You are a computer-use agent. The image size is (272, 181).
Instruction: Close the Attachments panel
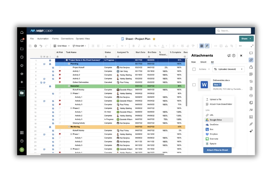[x=241, y=56]
